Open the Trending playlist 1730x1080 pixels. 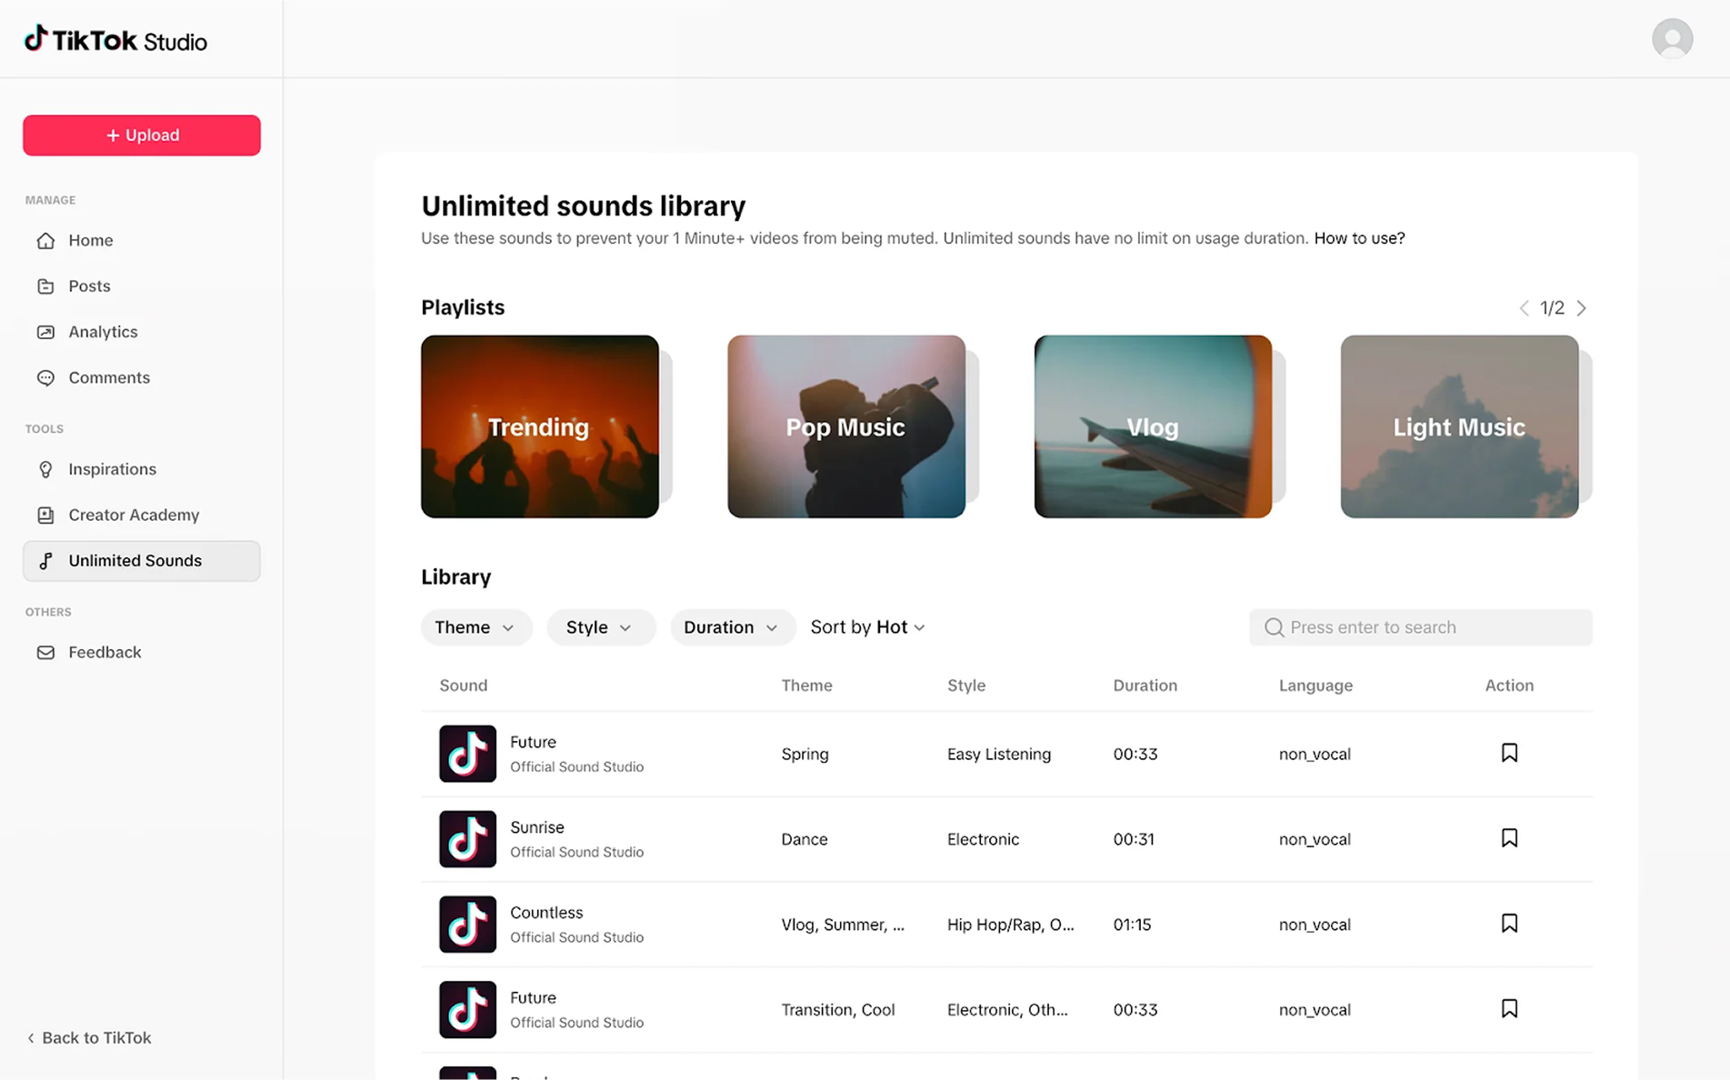(x=540, y=426)
